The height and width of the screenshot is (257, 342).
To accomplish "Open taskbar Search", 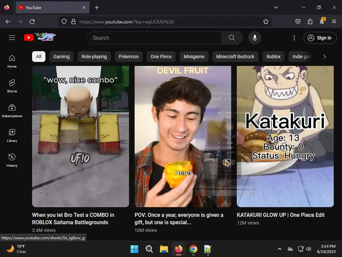I will click(x=149, y=249).
